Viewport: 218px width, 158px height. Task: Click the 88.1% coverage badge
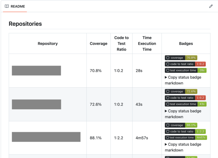181,125
